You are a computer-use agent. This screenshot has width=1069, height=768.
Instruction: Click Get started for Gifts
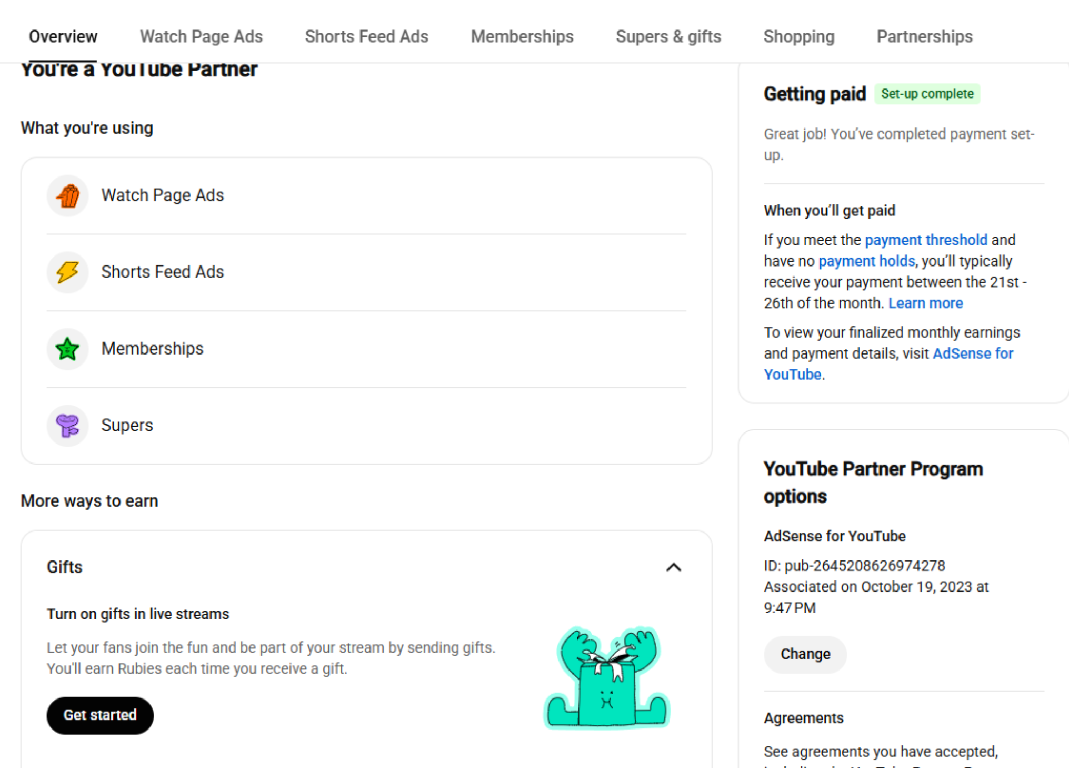pos(100,715)
